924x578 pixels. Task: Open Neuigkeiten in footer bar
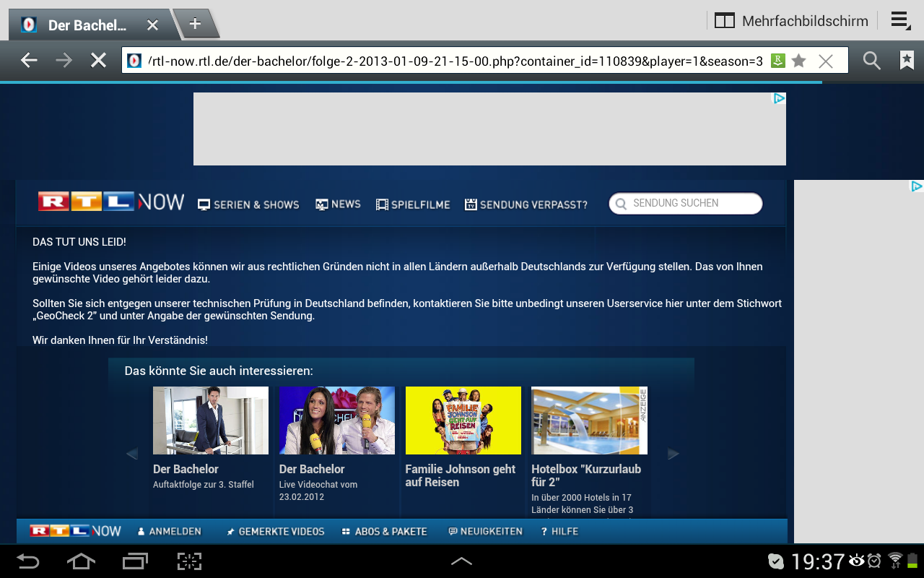486,531
